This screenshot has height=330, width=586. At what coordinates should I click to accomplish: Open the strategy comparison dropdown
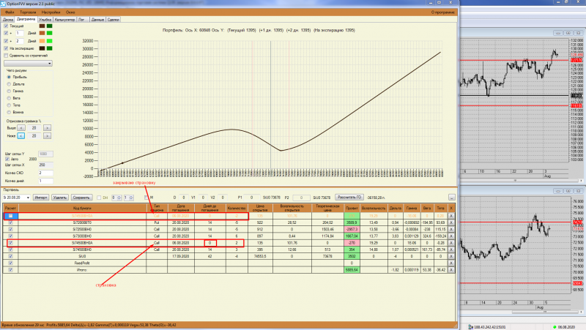click(x=28, y=64)
